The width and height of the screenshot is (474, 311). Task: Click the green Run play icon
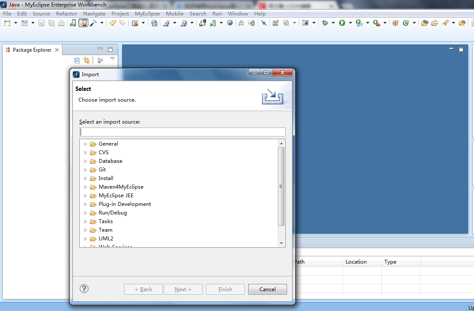pyautogui.click(x=342, y=23)
